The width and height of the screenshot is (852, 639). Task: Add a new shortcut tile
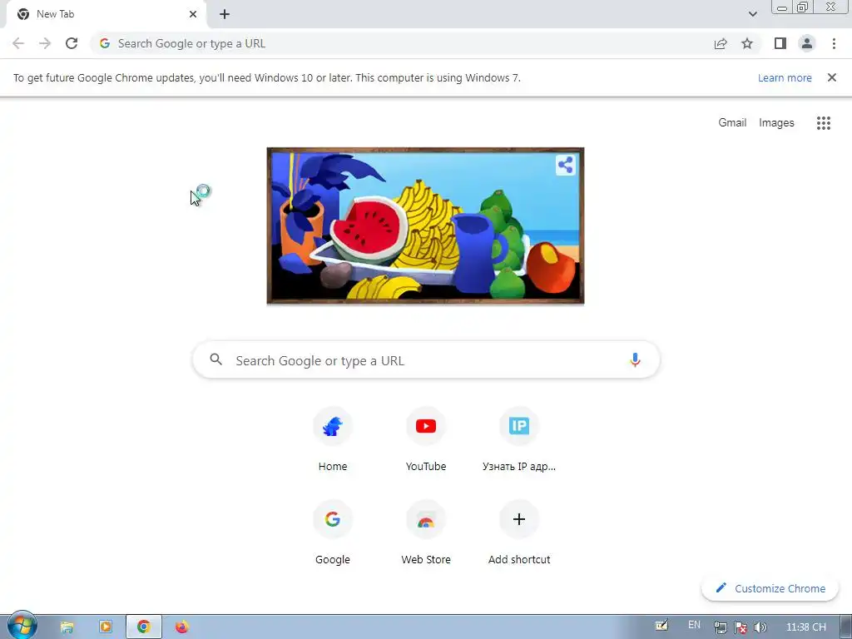[519, 532]
